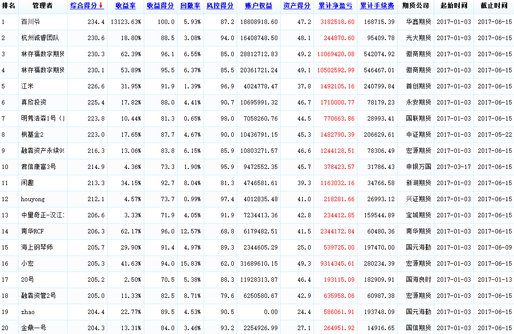Image resolution: width=514 pixels, height=334 pixels.
Task: Select manager 真欣投资
Action: pos(34,102)
